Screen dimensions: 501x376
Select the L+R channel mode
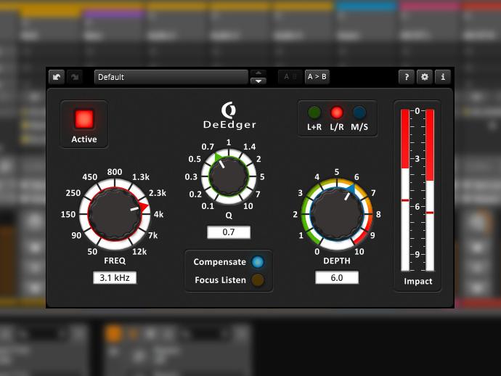coord(314,113)
